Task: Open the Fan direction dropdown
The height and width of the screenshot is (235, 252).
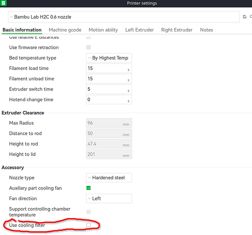Action: click(109, 198)
